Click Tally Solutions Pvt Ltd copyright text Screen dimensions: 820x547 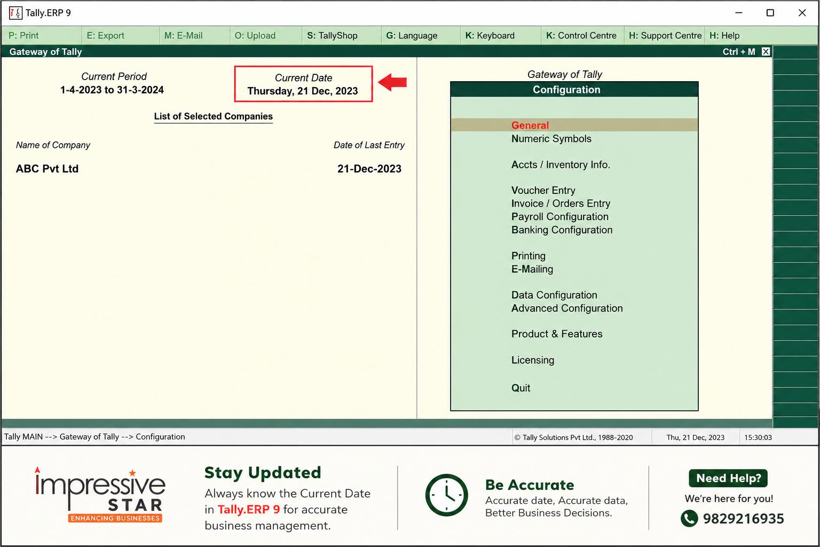point(573,437)
